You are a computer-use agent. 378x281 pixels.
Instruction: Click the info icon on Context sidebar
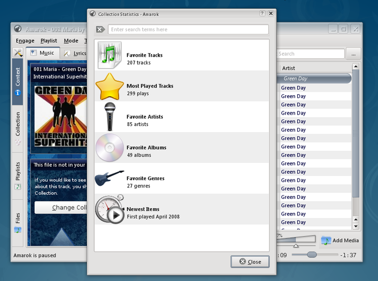[x=18, y=93]
